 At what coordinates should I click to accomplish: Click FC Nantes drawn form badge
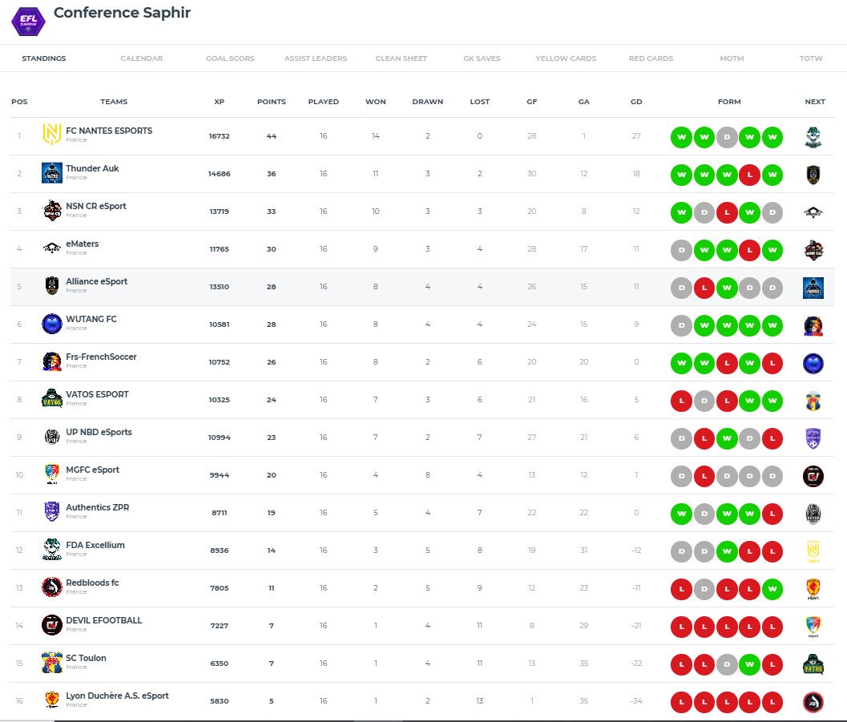(727, 137)
